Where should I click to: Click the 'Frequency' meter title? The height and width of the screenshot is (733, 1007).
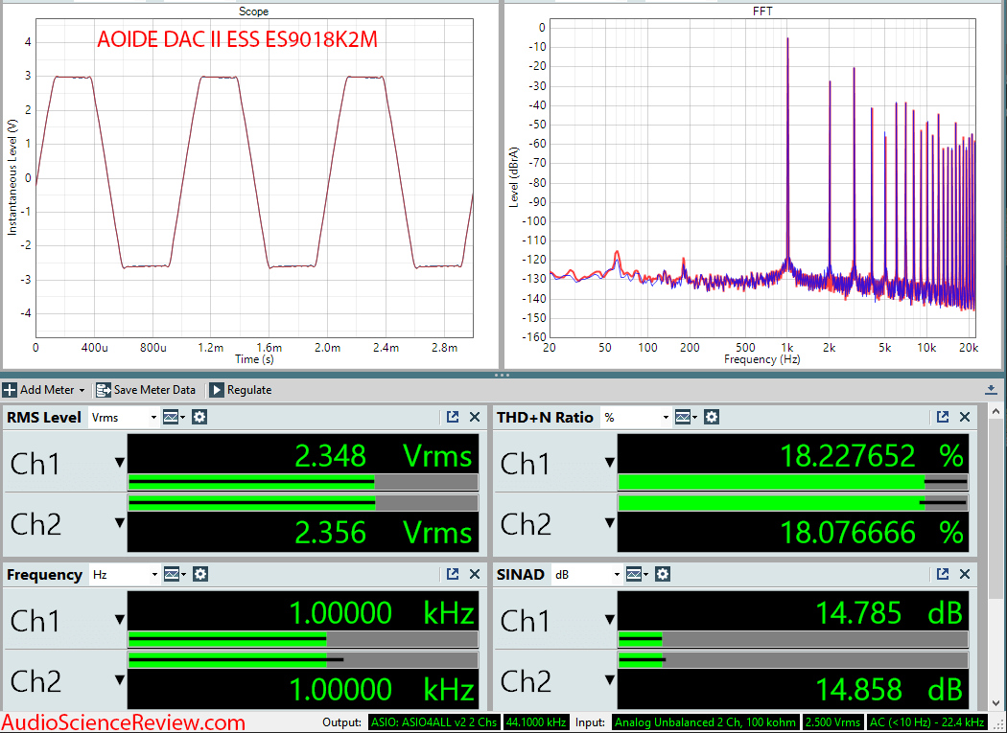pyautogui.click(x=44, y=575)
